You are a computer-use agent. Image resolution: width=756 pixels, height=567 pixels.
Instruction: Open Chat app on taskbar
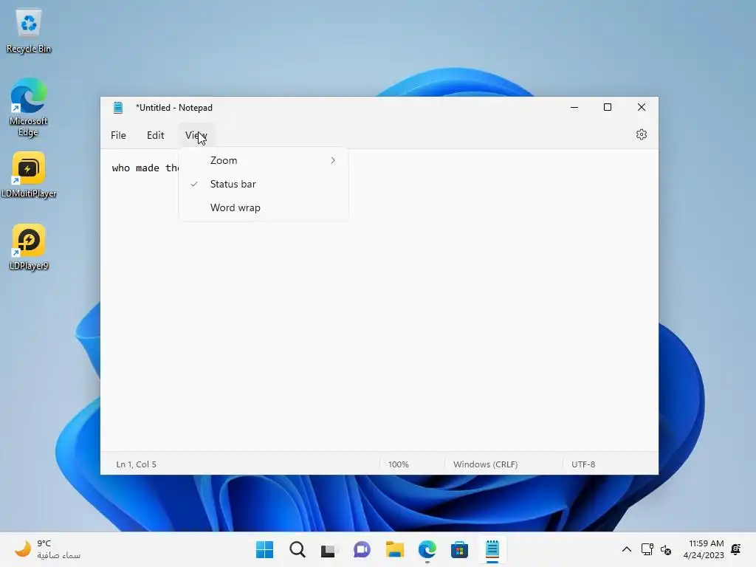click(x=362, y=549)
